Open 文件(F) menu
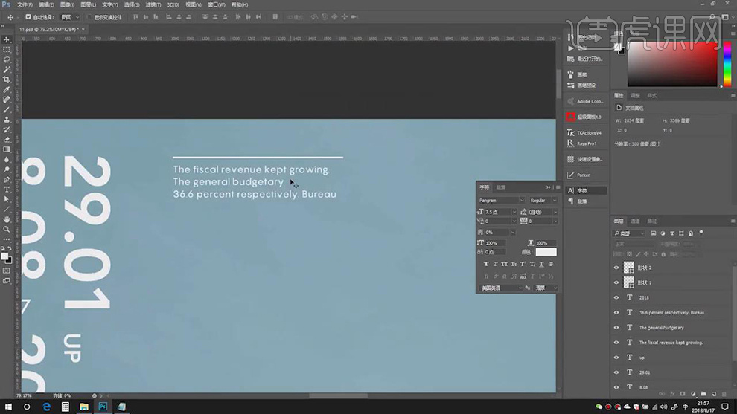737x414 pixels. (25, 4)
